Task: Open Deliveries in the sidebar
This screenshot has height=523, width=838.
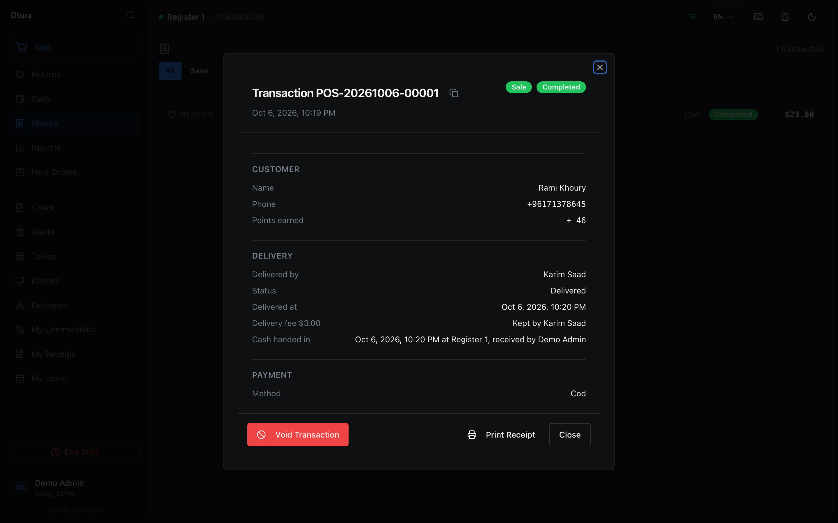Action: click(74, 305)
